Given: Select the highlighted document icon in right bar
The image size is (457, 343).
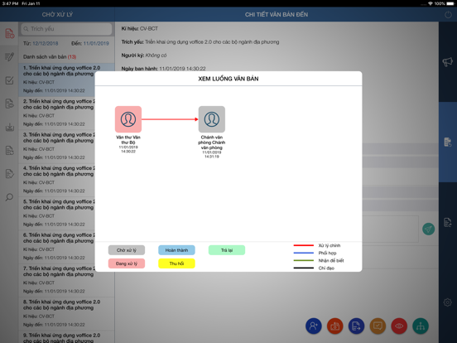Looking at the screenshot, I should (448, 142).
